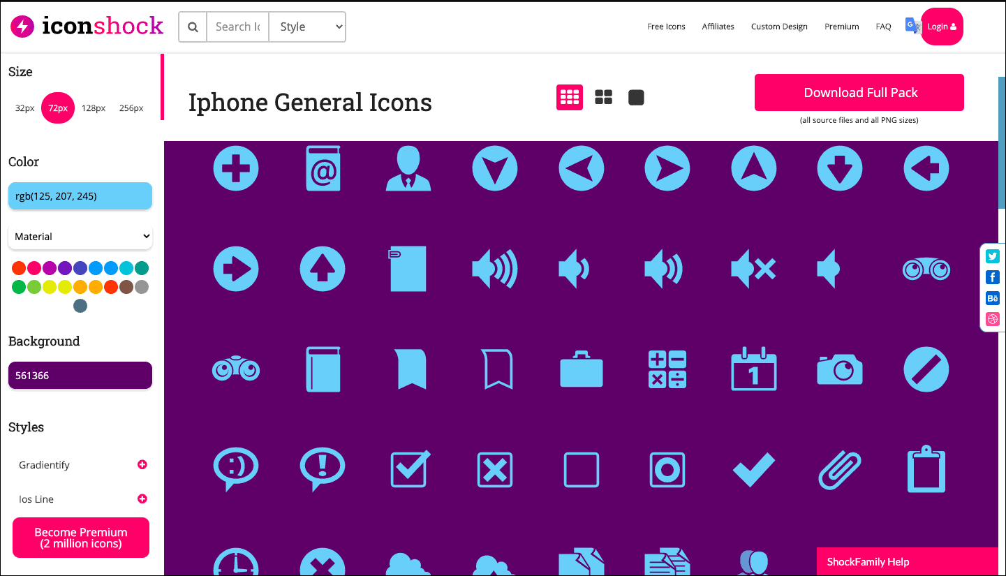Viewport: 1006px width, 576px height.
Task: Open the Free Icons menu
Action: [x=665, y=26]
